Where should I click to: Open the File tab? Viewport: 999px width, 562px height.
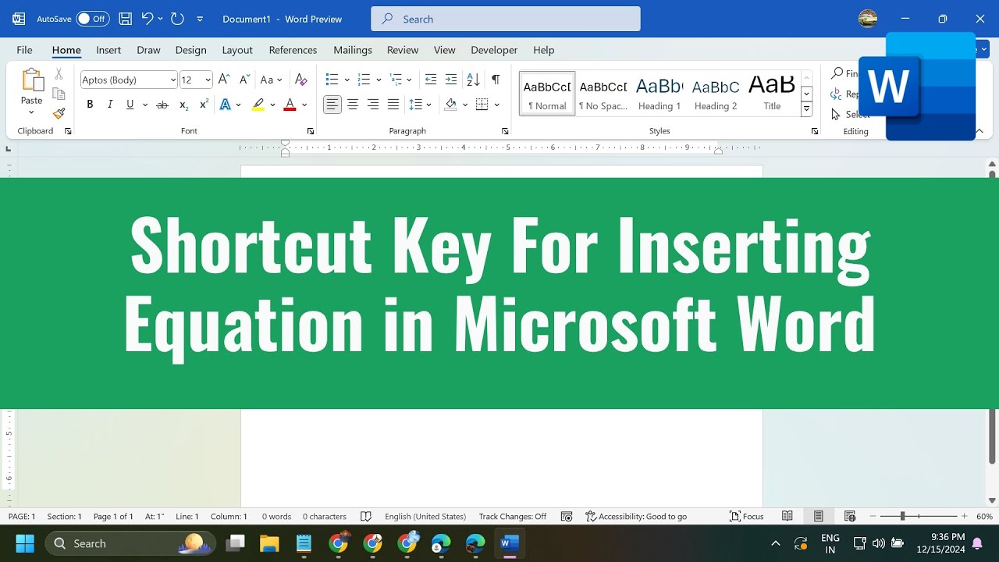(24, 50)
